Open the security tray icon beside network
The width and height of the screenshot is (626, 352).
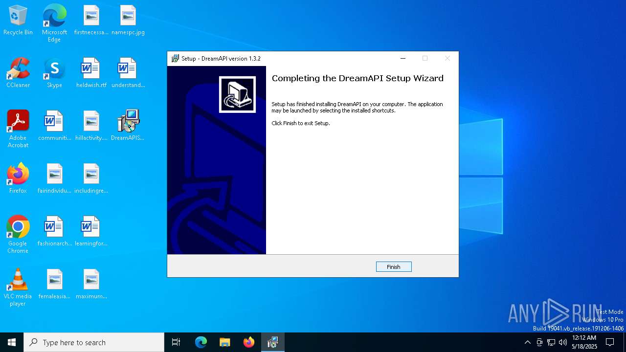(x=539, y=342)
